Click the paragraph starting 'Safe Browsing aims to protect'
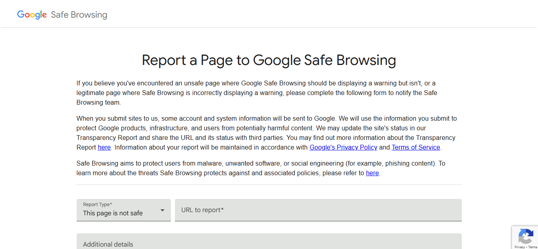Viewport: 538px width, 249px height. (261, 164)
